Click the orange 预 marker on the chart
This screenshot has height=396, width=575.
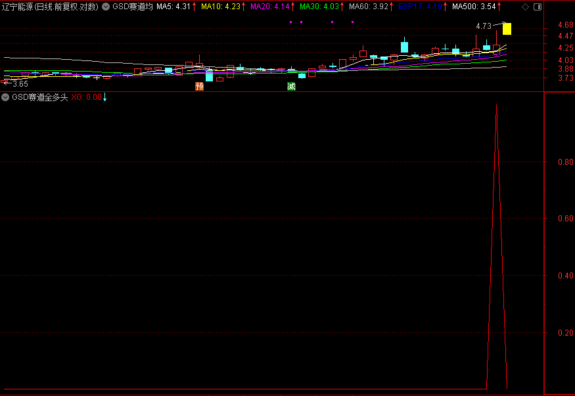coord(199,86)
